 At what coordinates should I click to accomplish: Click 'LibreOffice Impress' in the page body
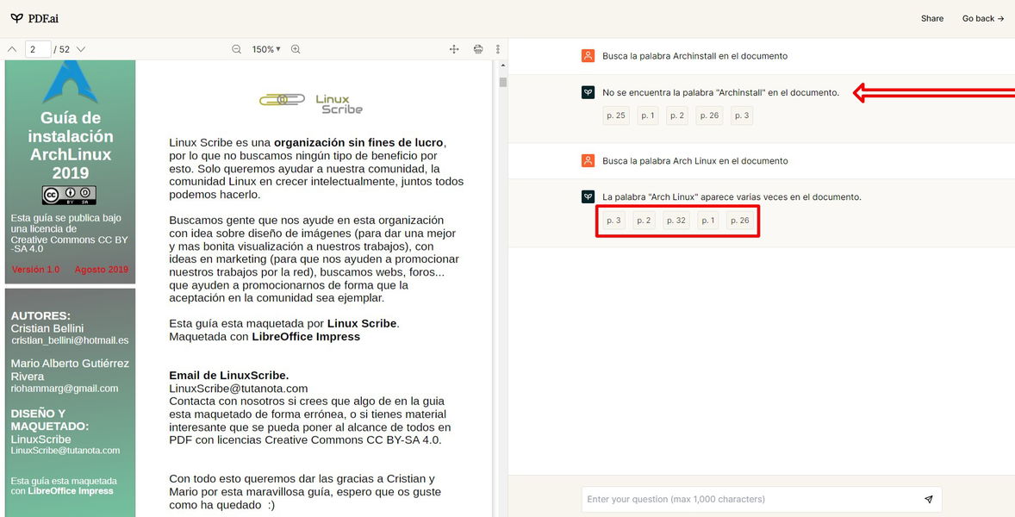point(306,336)
